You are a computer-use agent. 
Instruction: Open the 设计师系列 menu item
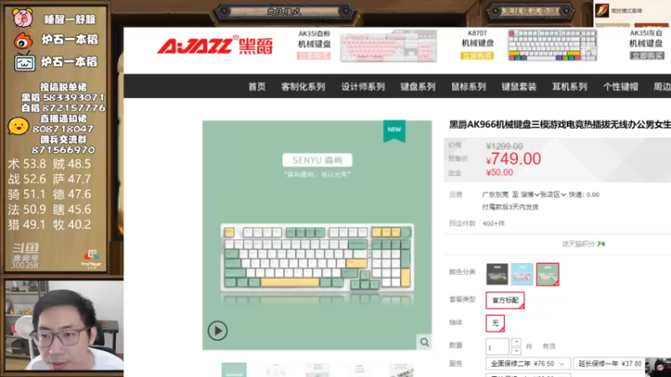[363, 87]
